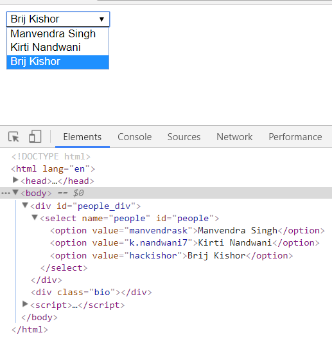Select the option node with value manvendrask
The image size is (332, 344).
(x=188, y=231)
